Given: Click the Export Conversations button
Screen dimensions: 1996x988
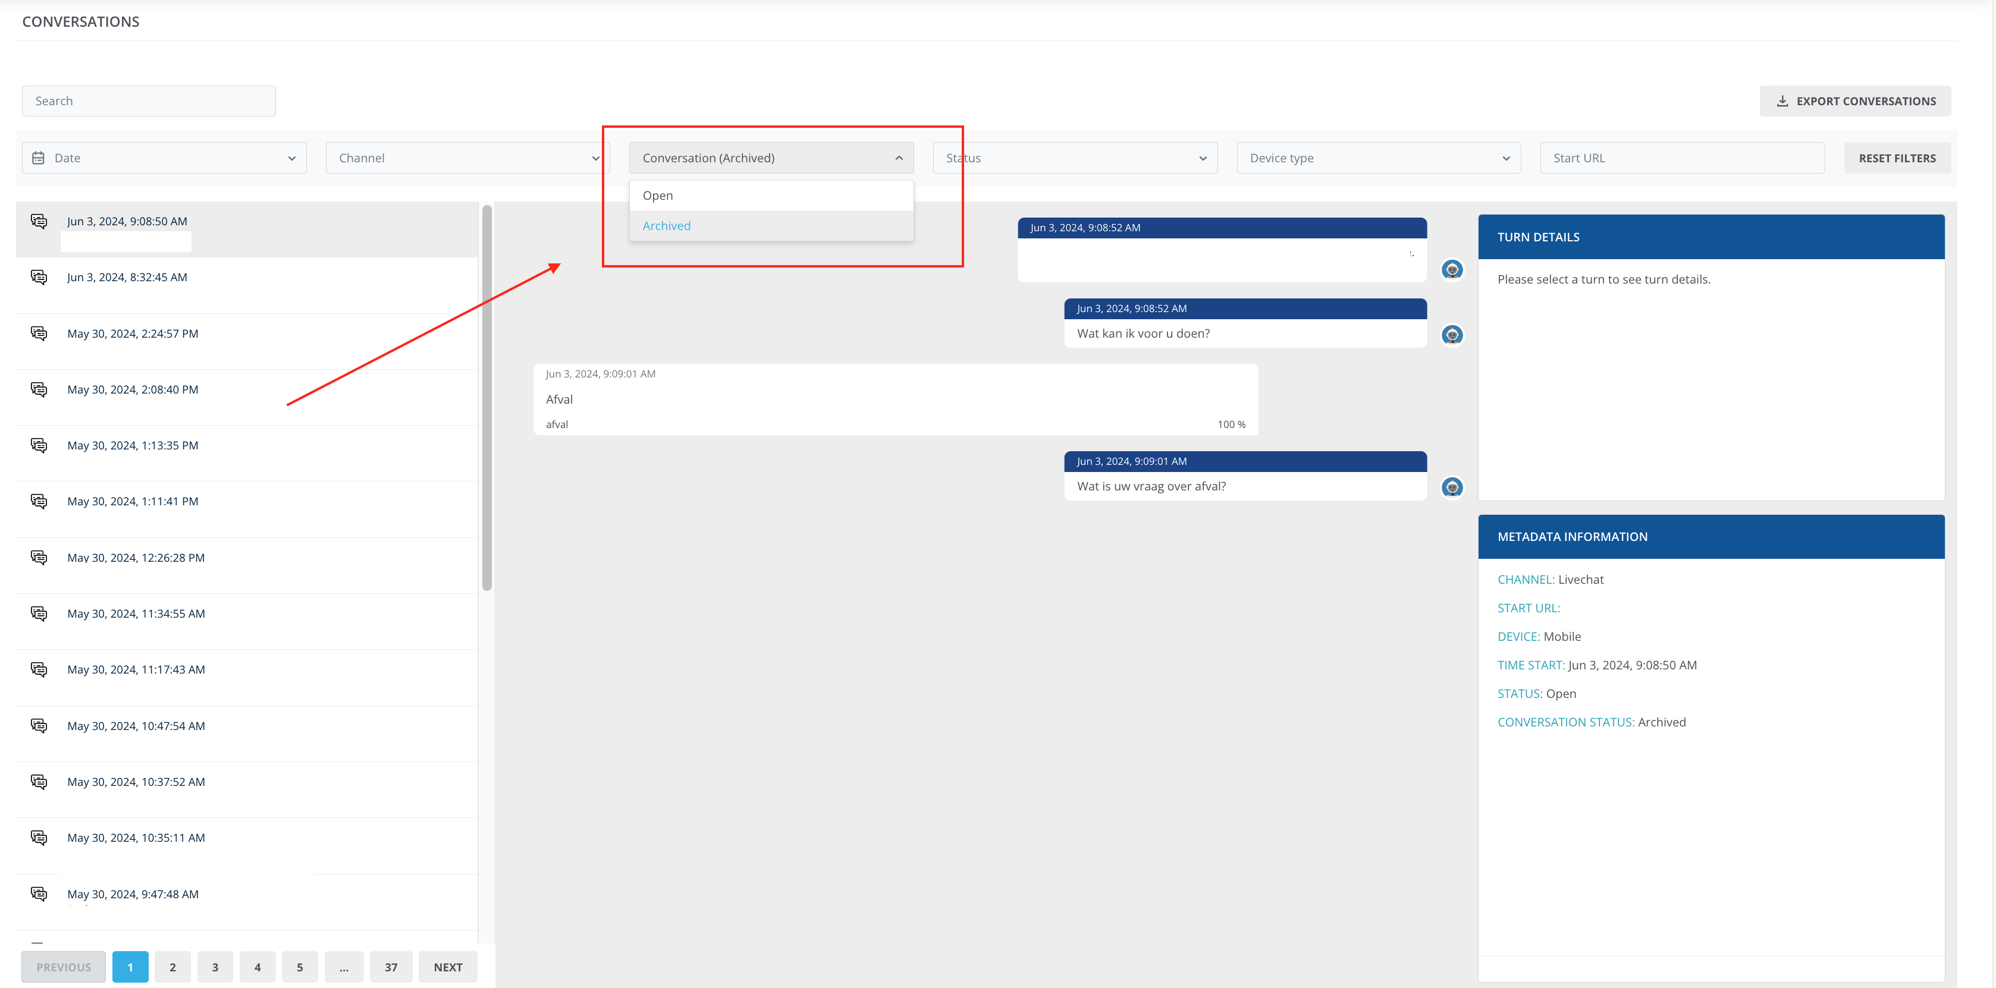Looking at the screenshot, I should pos(1855,102).
